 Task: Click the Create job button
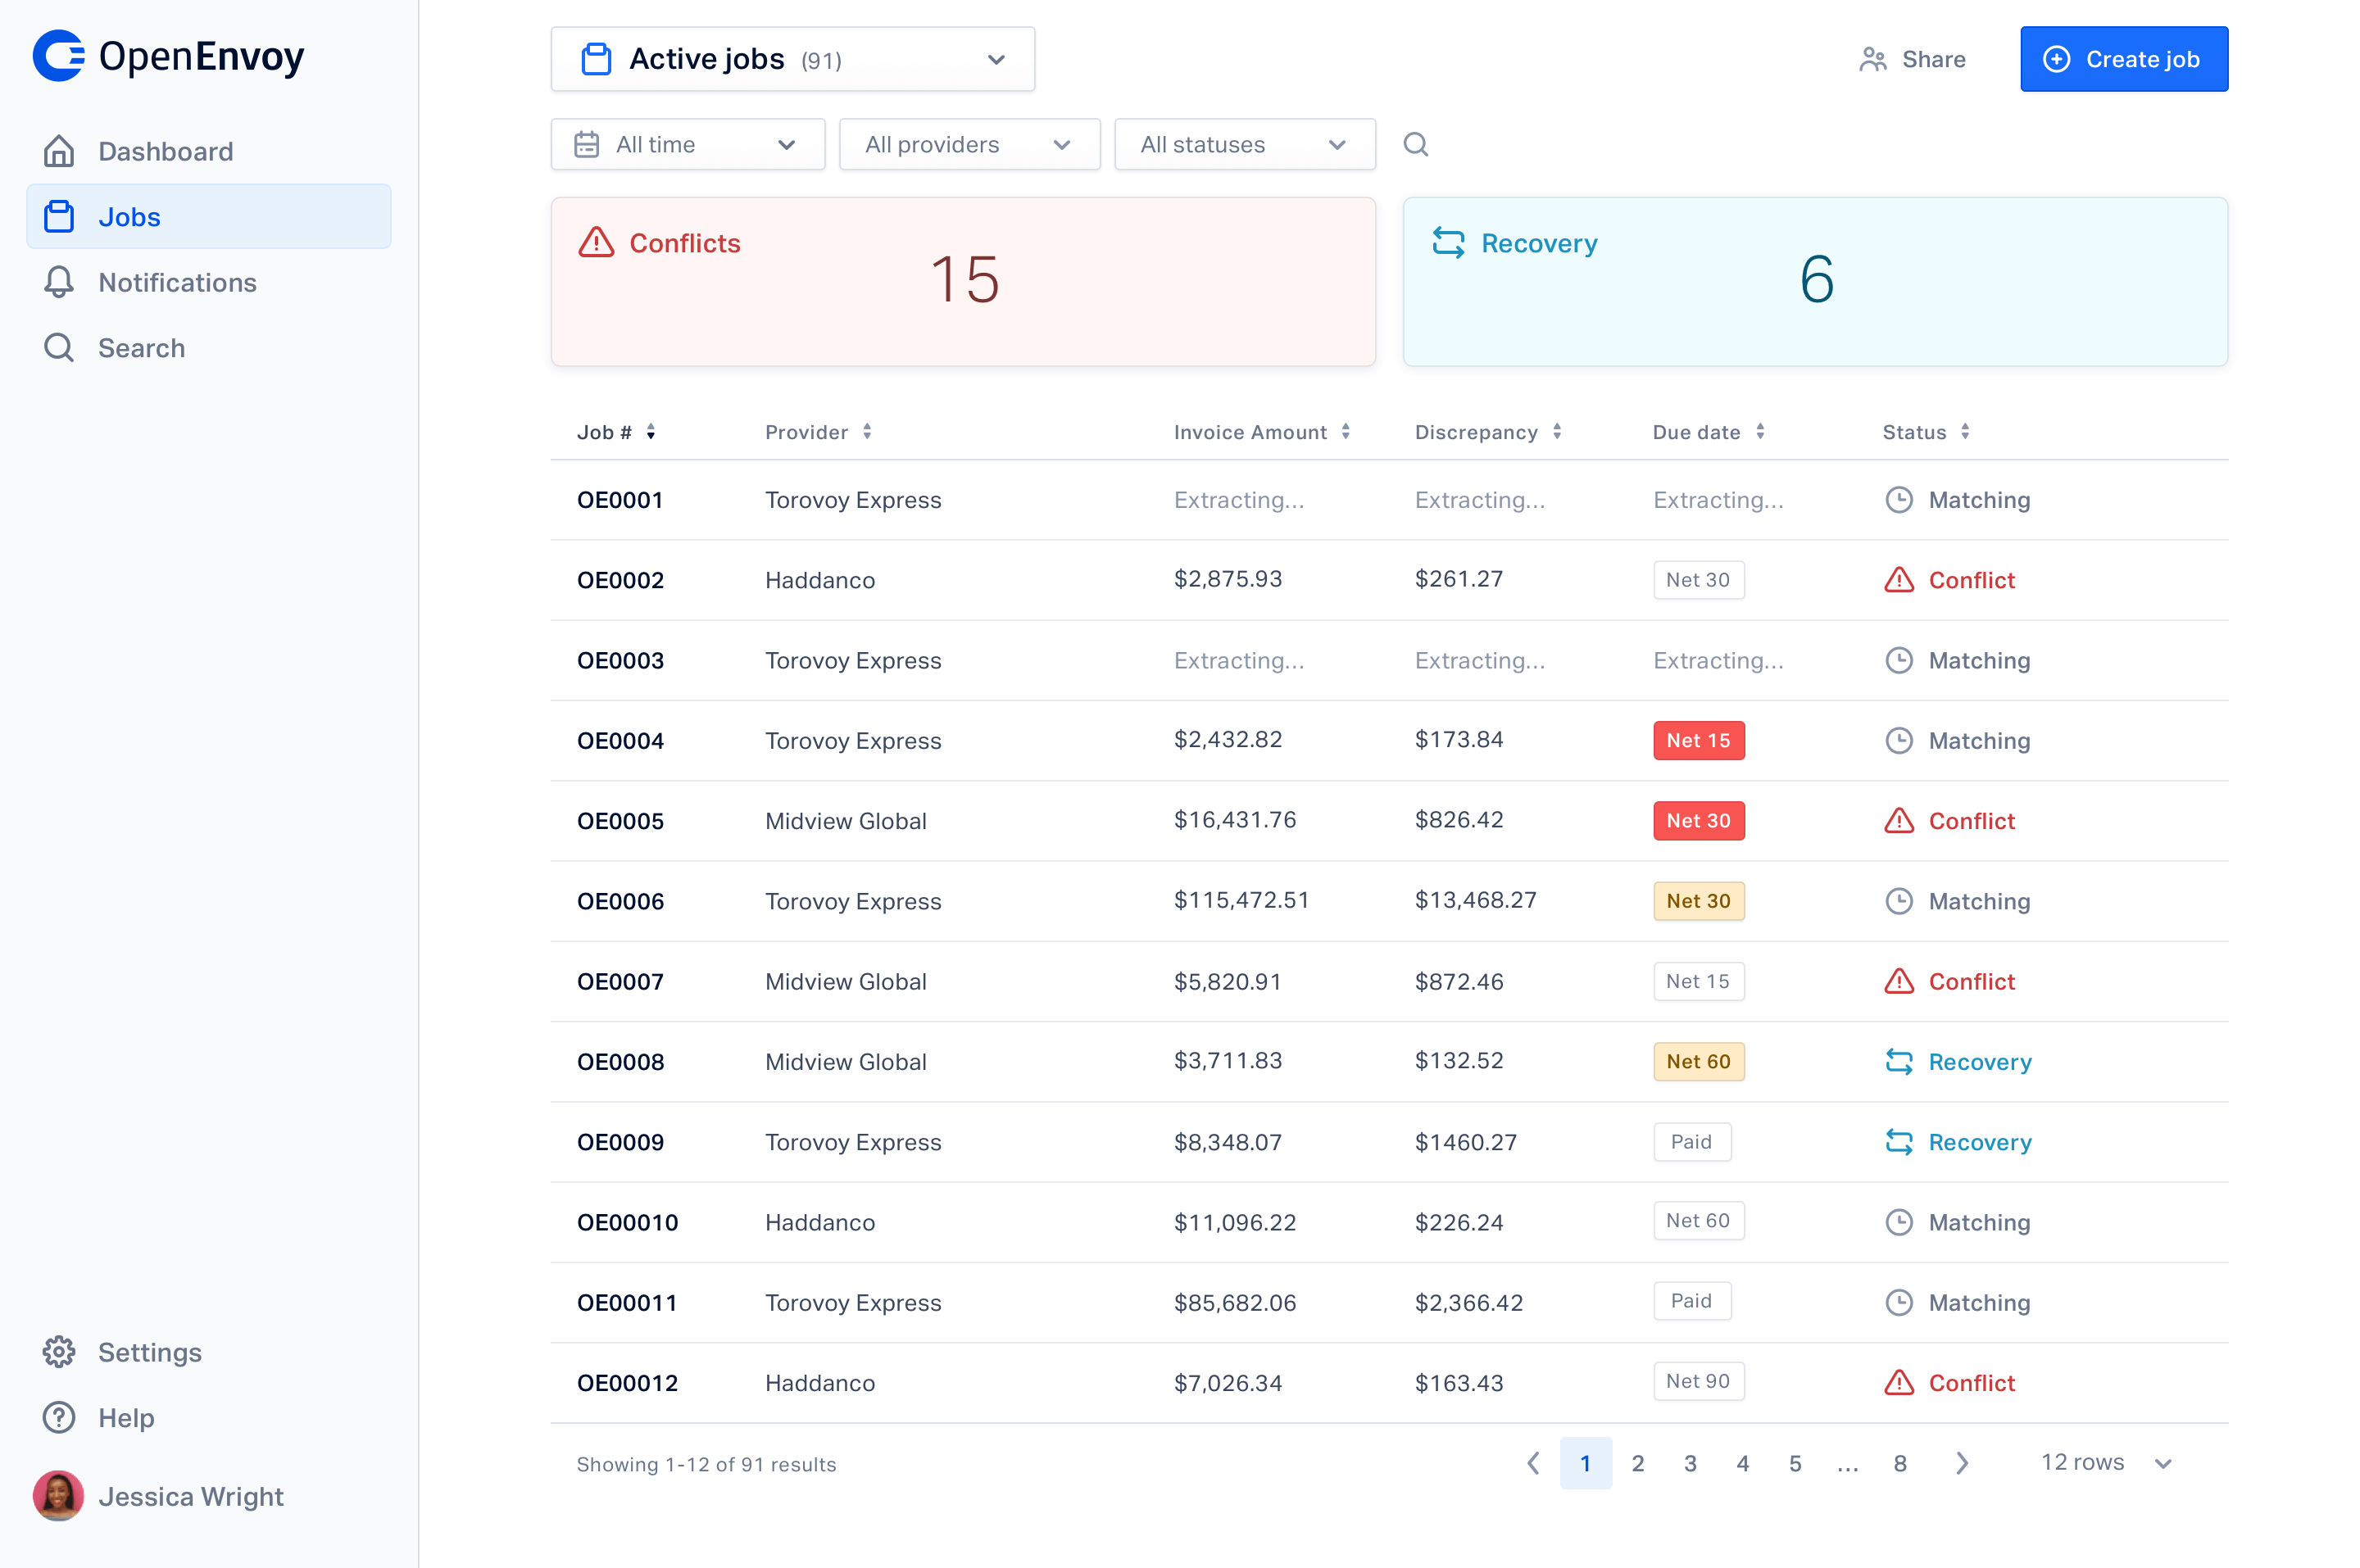pos(2123,59)
